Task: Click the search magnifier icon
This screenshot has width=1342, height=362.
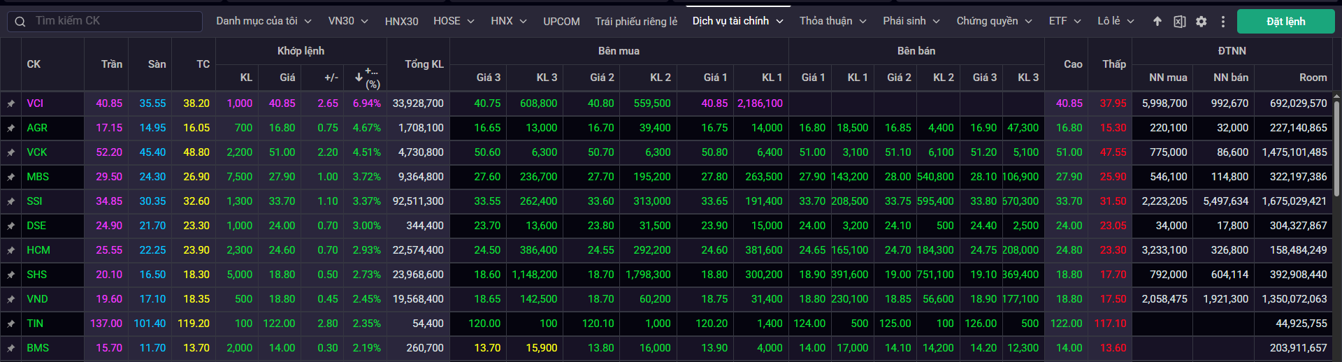Action: 20,22
